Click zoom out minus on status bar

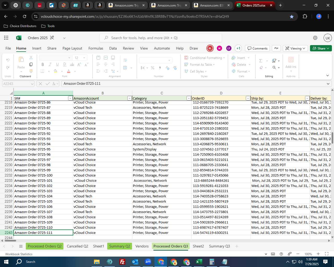[298, 254]
